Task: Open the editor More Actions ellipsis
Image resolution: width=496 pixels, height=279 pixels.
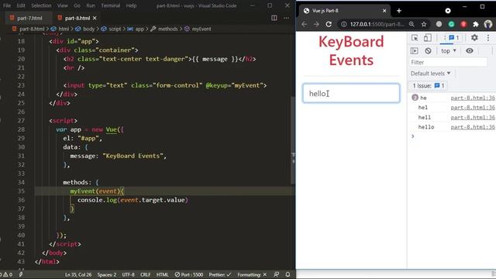Action: pos(286,18)
